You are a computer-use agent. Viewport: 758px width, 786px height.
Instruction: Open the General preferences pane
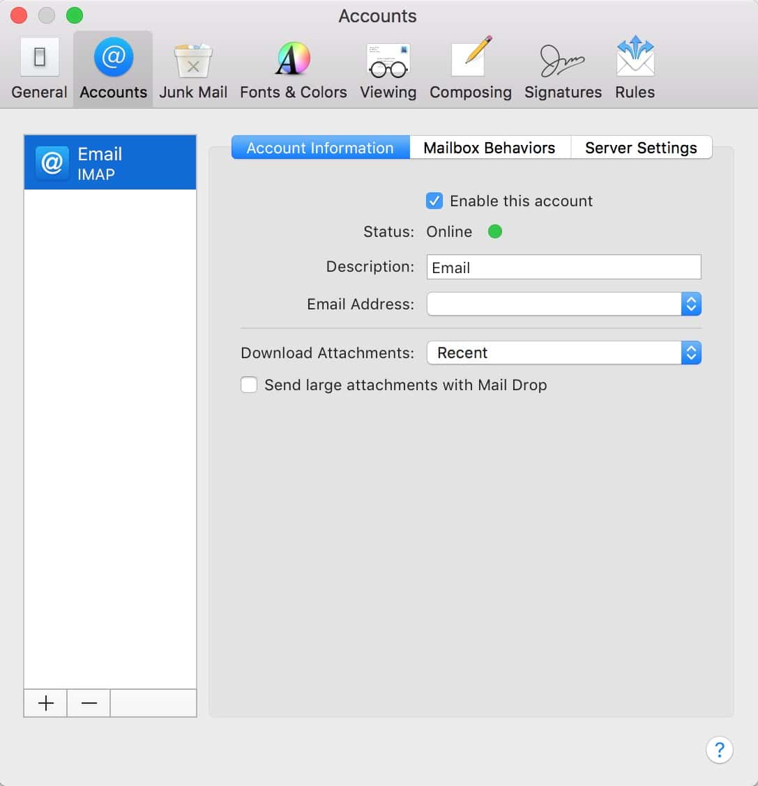click(39, 70)
